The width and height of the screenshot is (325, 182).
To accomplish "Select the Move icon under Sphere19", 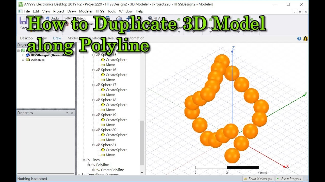I will (103, 125).
